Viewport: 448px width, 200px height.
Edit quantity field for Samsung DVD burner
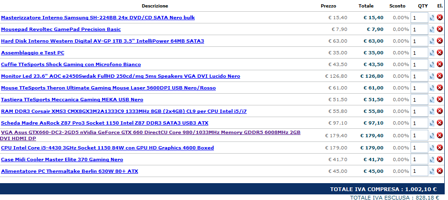[419, 18]
